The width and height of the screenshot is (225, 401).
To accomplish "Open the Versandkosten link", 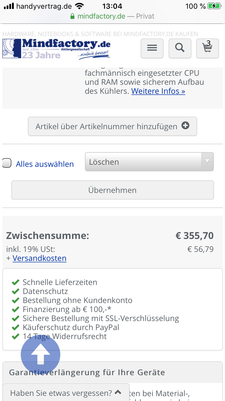I will coord(39,258).
